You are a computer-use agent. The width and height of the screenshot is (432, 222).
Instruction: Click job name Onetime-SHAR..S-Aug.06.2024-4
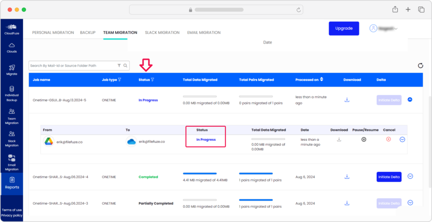[x=60, y=177]
